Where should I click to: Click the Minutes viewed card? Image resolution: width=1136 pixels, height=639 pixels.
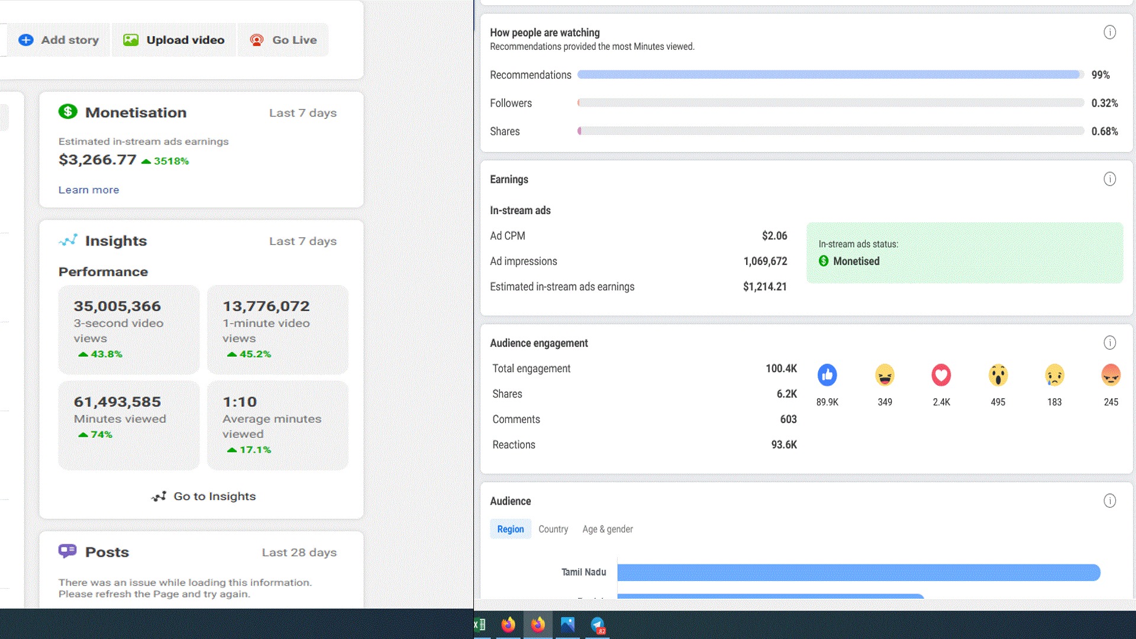pos(129,425)
